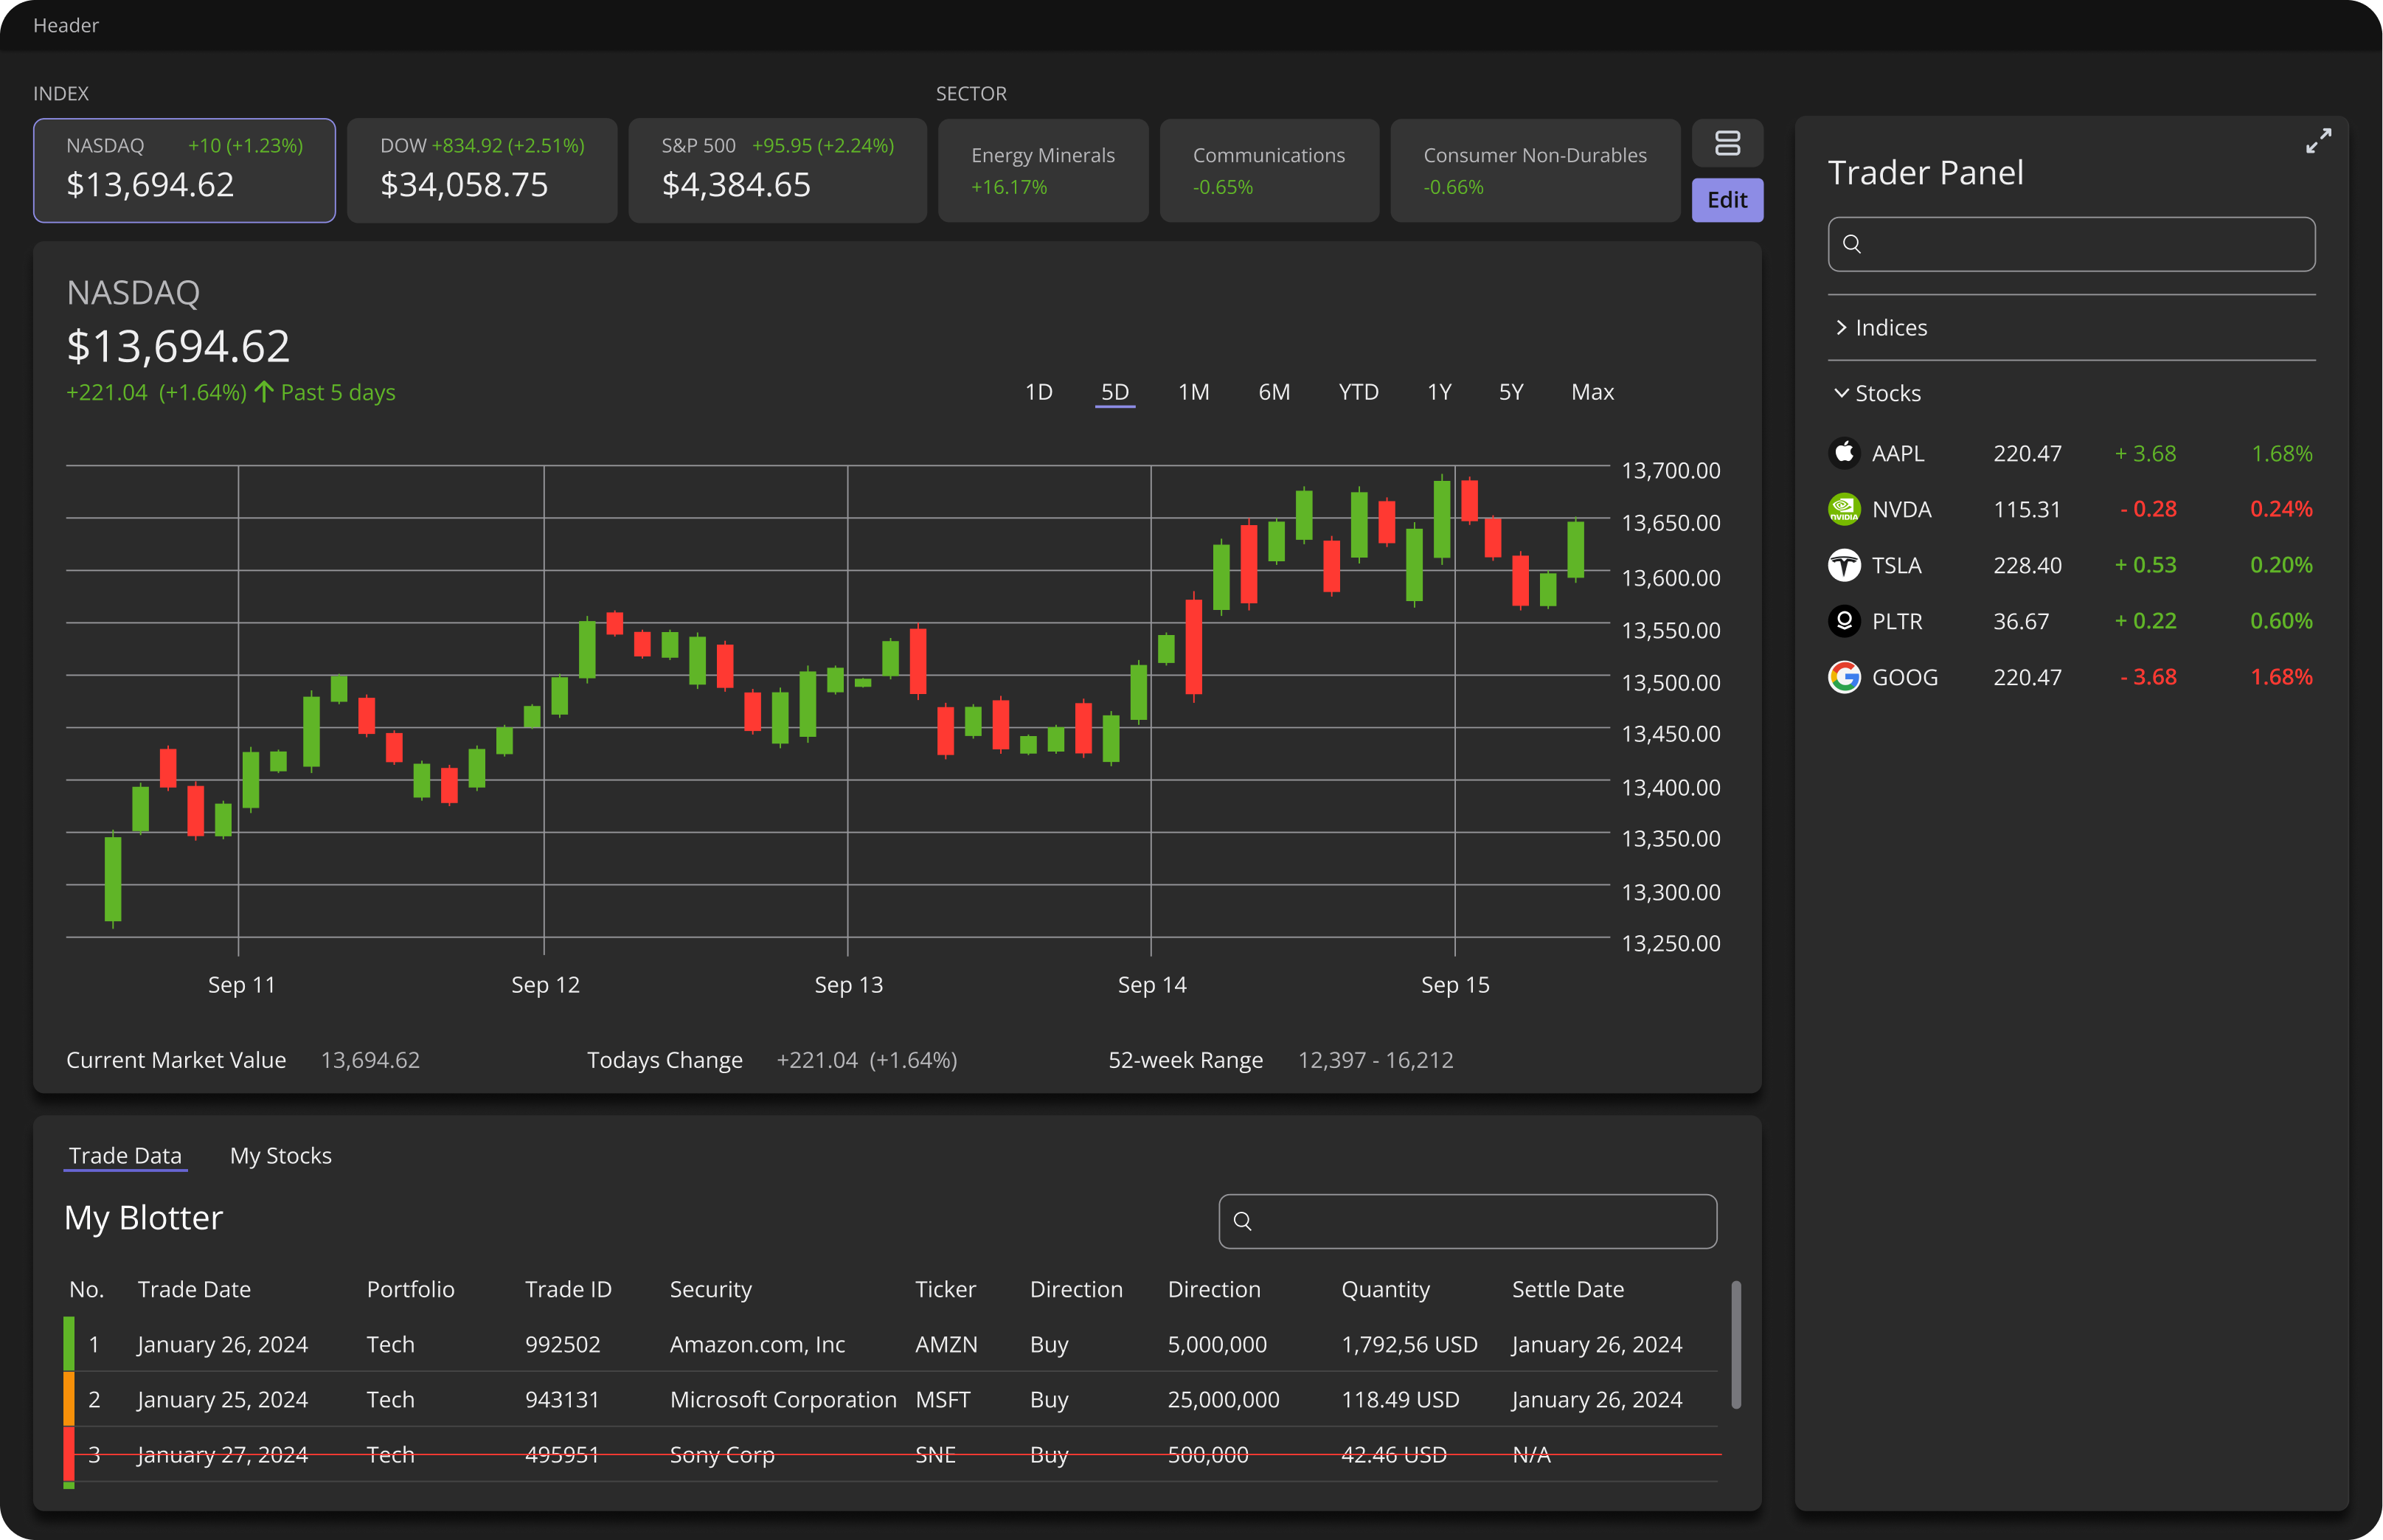Screen dimensions: 2383x1540
Task: Click the green up arrow beside Past 5 days
Action: tap(263, 392)
